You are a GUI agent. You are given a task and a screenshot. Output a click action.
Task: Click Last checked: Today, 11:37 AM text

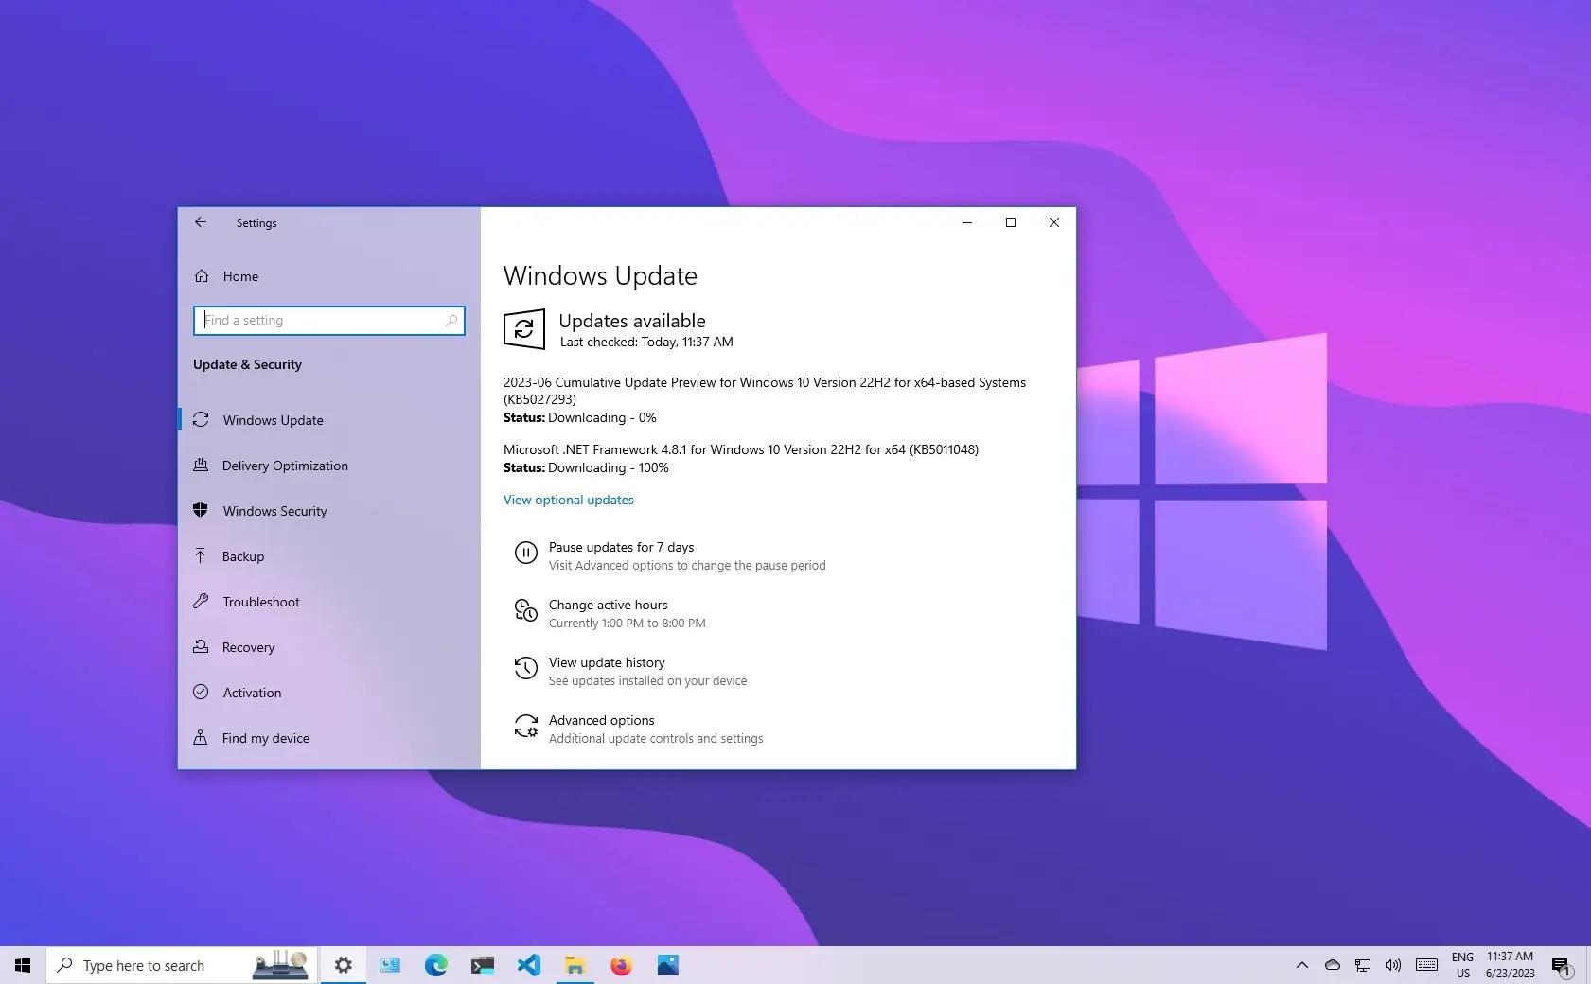[646, 342]
